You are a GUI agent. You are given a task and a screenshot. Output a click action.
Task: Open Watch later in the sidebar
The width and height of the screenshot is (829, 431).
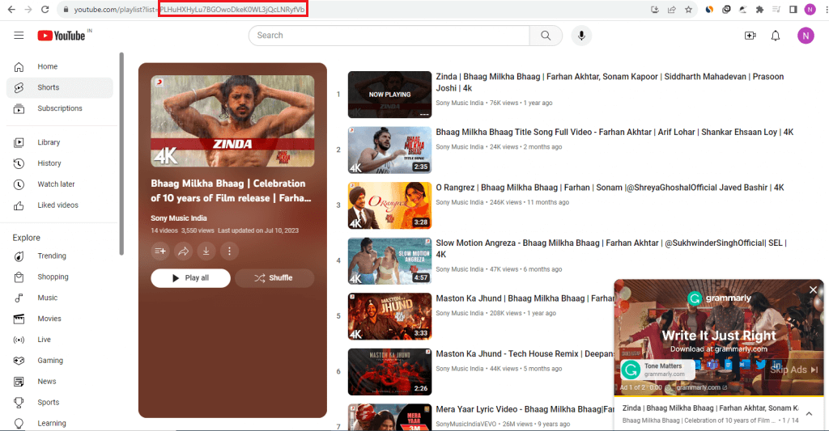tap(60, 184)
